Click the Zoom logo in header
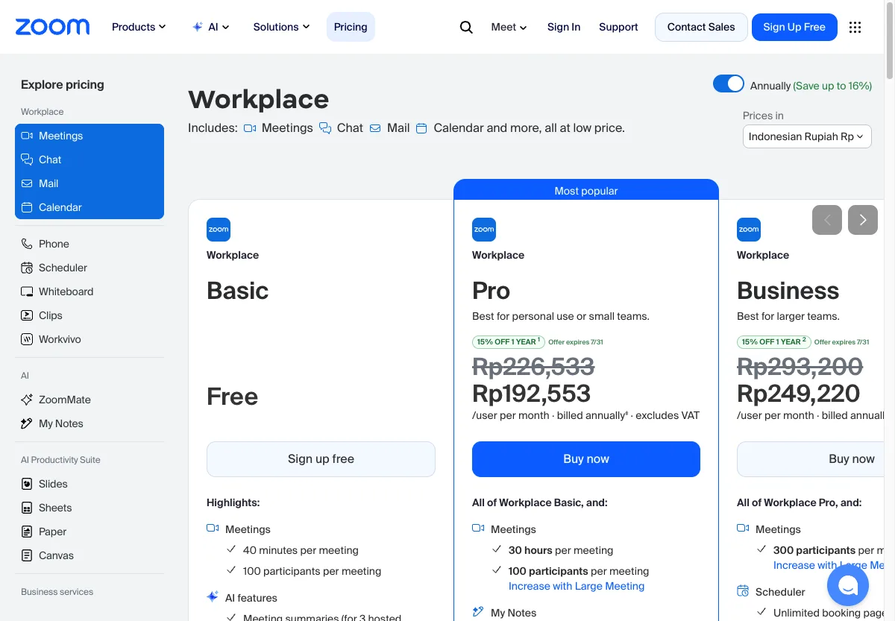 (52, 27)
